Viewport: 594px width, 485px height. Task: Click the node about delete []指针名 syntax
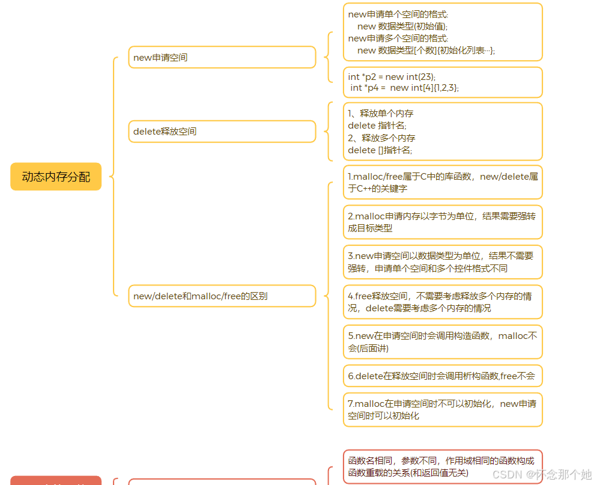pos(443,132)
